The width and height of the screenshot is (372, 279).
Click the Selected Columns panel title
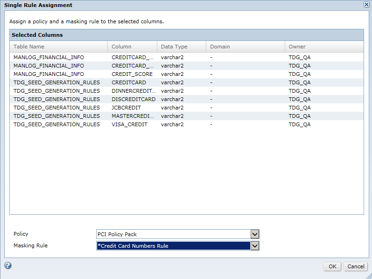pos(37,35)
